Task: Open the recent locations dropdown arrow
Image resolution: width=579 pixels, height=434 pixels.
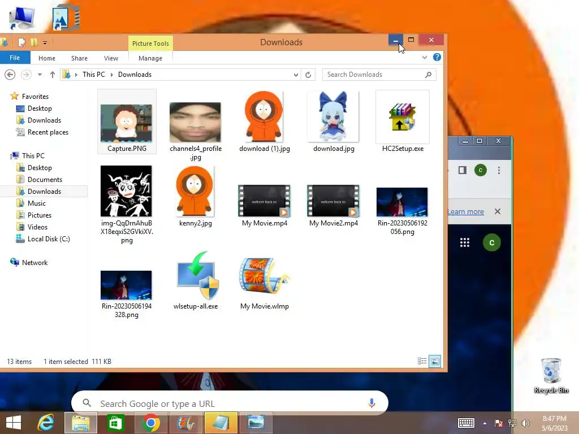Action: click(40, 75)
